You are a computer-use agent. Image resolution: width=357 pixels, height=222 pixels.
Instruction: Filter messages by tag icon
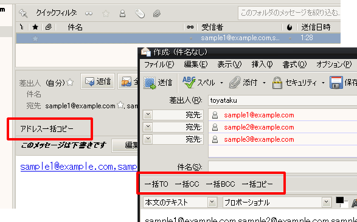[x=140, y=13]
